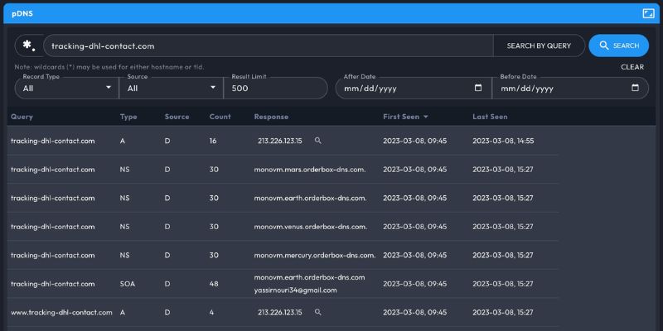Click the domain search text input
Image resolution: width=663 pixels, height=331 pixels.
[265, 46]
